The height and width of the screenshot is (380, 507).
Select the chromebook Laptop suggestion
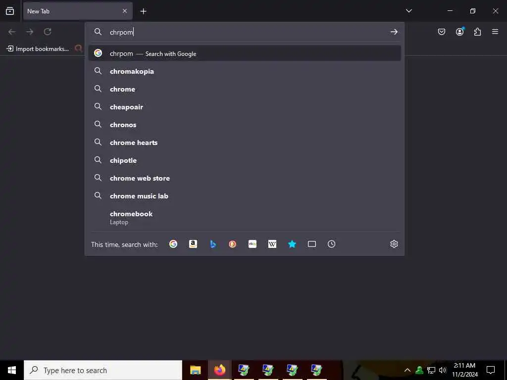point(245,218)
